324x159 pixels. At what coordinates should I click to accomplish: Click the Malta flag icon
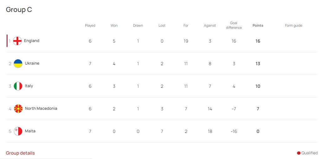[x=18, y=131]
